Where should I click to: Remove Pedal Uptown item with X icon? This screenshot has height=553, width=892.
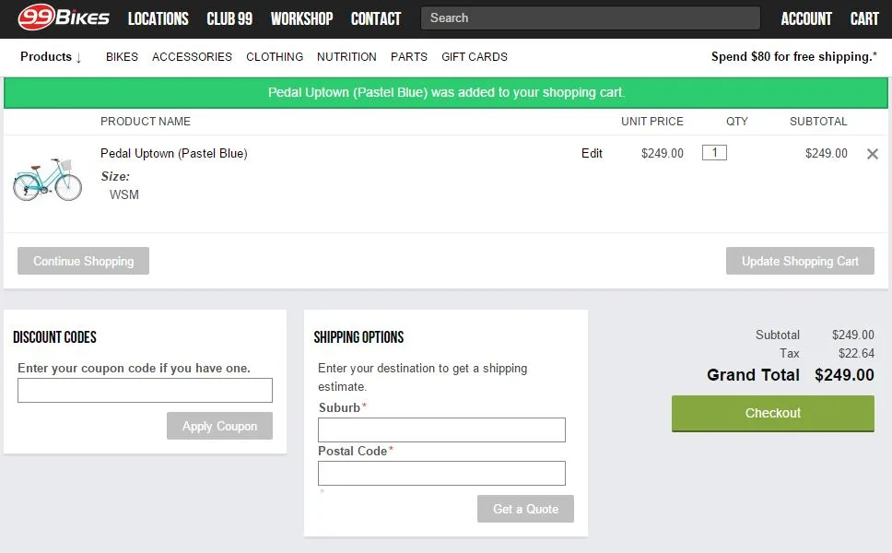click(872, 154)
